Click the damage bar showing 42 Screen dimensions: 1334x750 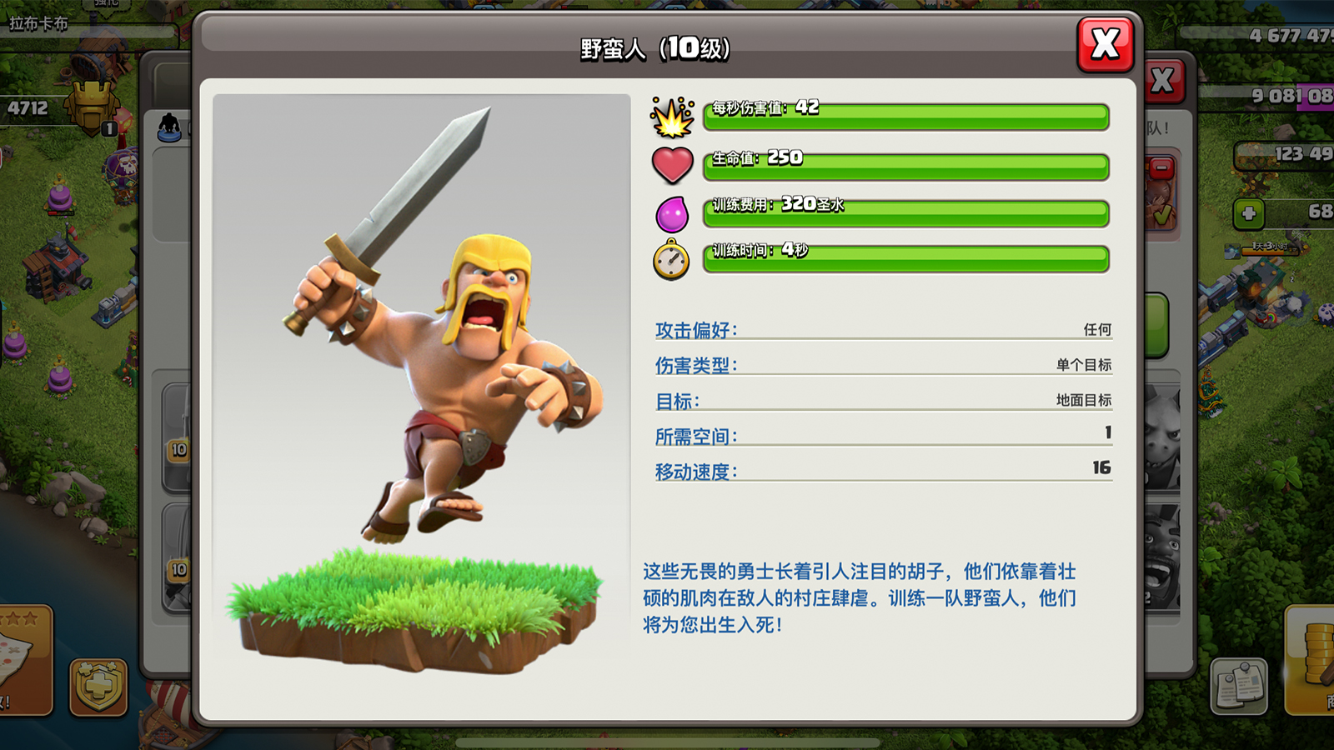906,117
